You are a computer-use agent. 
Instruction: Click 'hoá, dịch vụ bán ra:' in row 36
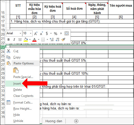[57, 104]
